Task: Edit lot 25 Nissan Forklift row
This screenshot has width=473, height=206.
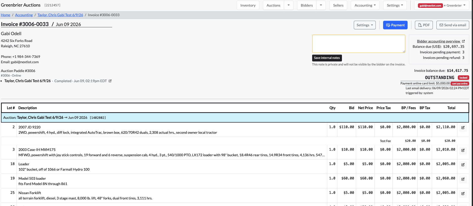Action: click(463, 193)
